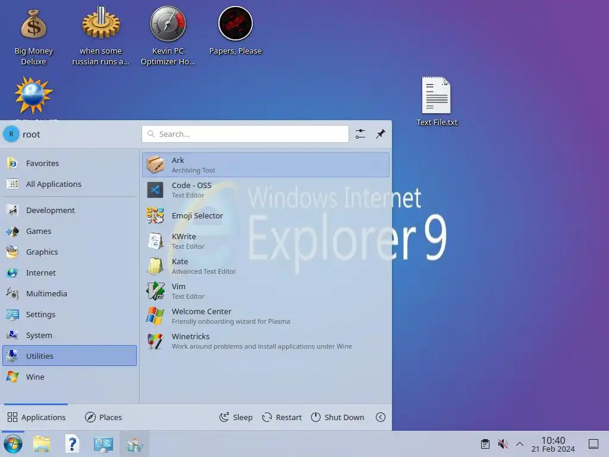This screenshot has width=609, height=457.
Task: Expand more power options arrow
Action: (381, 417)
